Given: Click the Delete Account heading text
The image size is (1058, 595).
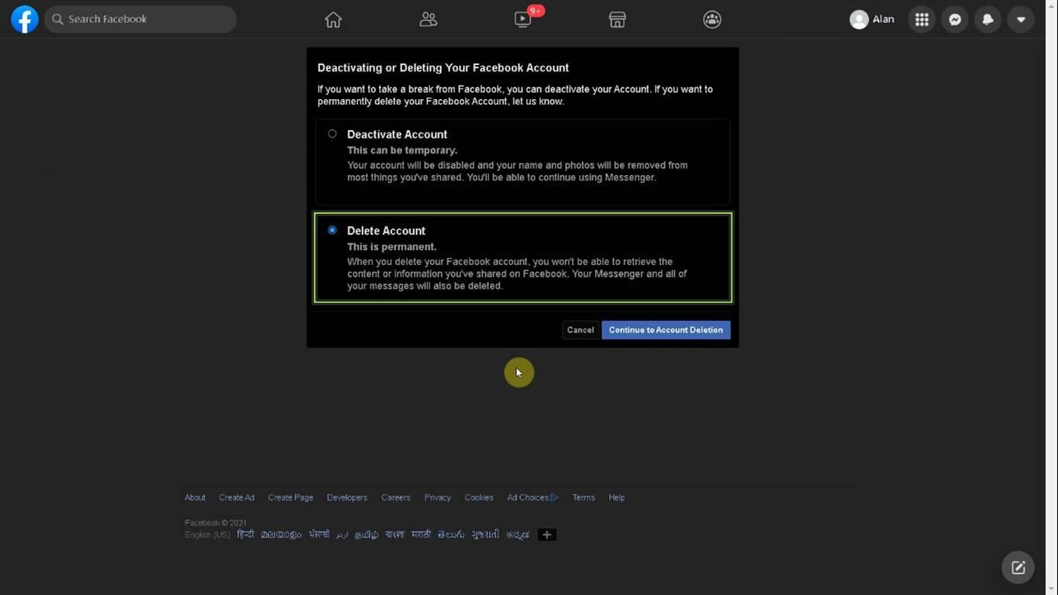Looking at the screenshot, I should click(386, 231).
